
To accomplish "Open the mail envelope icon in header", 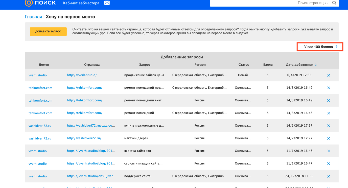I will click(107, 3).
